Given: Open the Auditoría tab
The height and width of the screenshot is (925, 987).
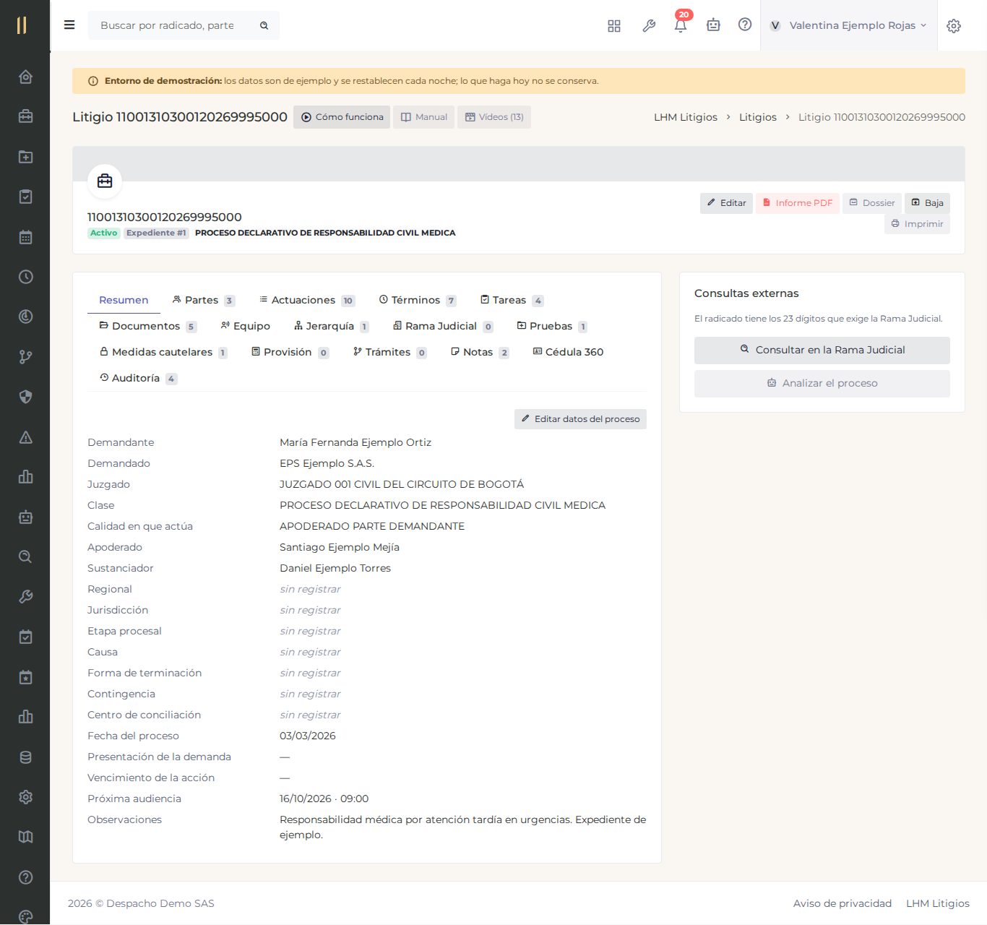Looking at the screenshot, I should pyautogui.click(x=138, y=378).
